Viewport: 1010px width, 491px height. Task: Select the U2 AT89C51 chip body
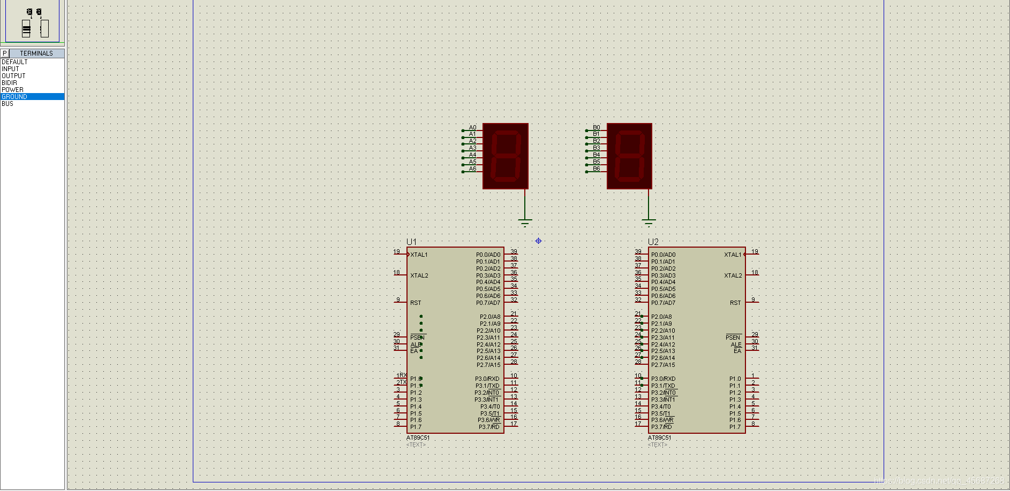coord(697,340)
